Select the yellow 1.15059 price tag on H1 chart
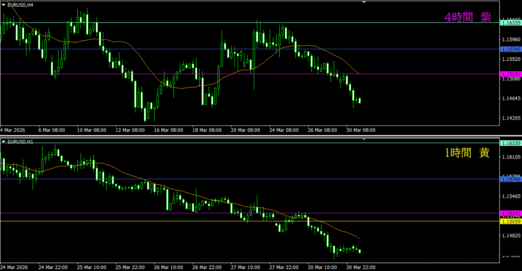Screen dimensions: 522x271 tap(510, 221)
